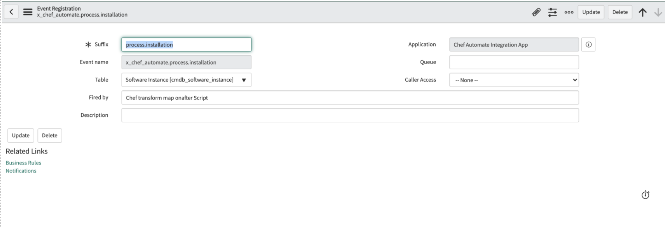
Task: Go to next record with down arrow
Action: click(x=658, y=12)
